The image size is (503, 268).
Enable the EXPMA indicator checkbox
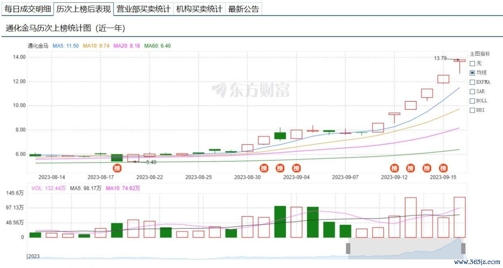tap(472, 82)
